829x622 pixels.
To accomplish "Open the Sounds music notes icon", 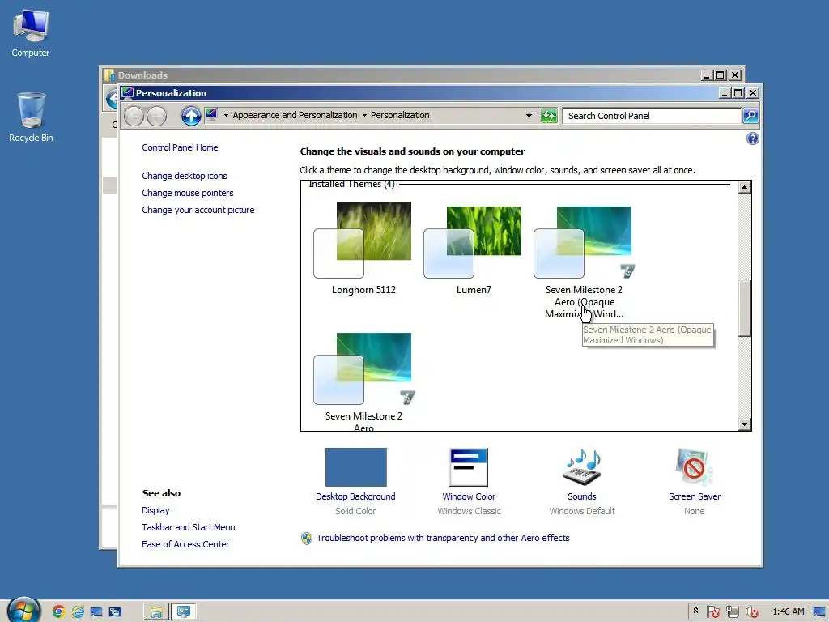I will pyautogui.click(x=582, y=467).
